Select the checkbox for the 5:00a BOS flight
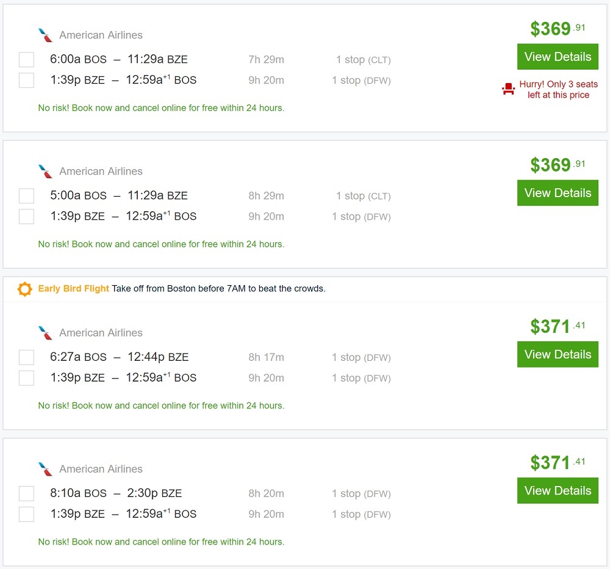The image size is (610, 569). (26, 196)
